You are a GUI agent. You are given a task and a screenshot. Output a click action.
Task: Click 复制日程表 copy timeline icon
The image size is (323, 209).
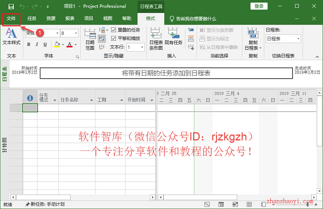tap(253, 39)
